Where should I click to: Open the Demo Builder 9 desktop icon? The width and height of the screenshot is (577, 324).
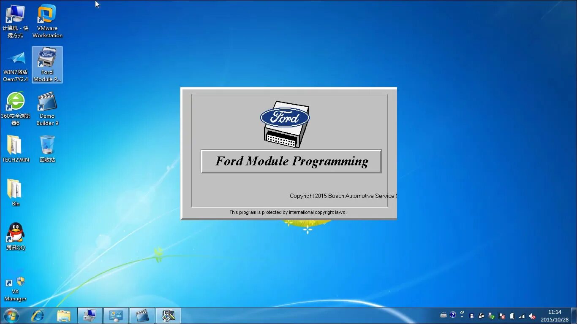point(47,109)
